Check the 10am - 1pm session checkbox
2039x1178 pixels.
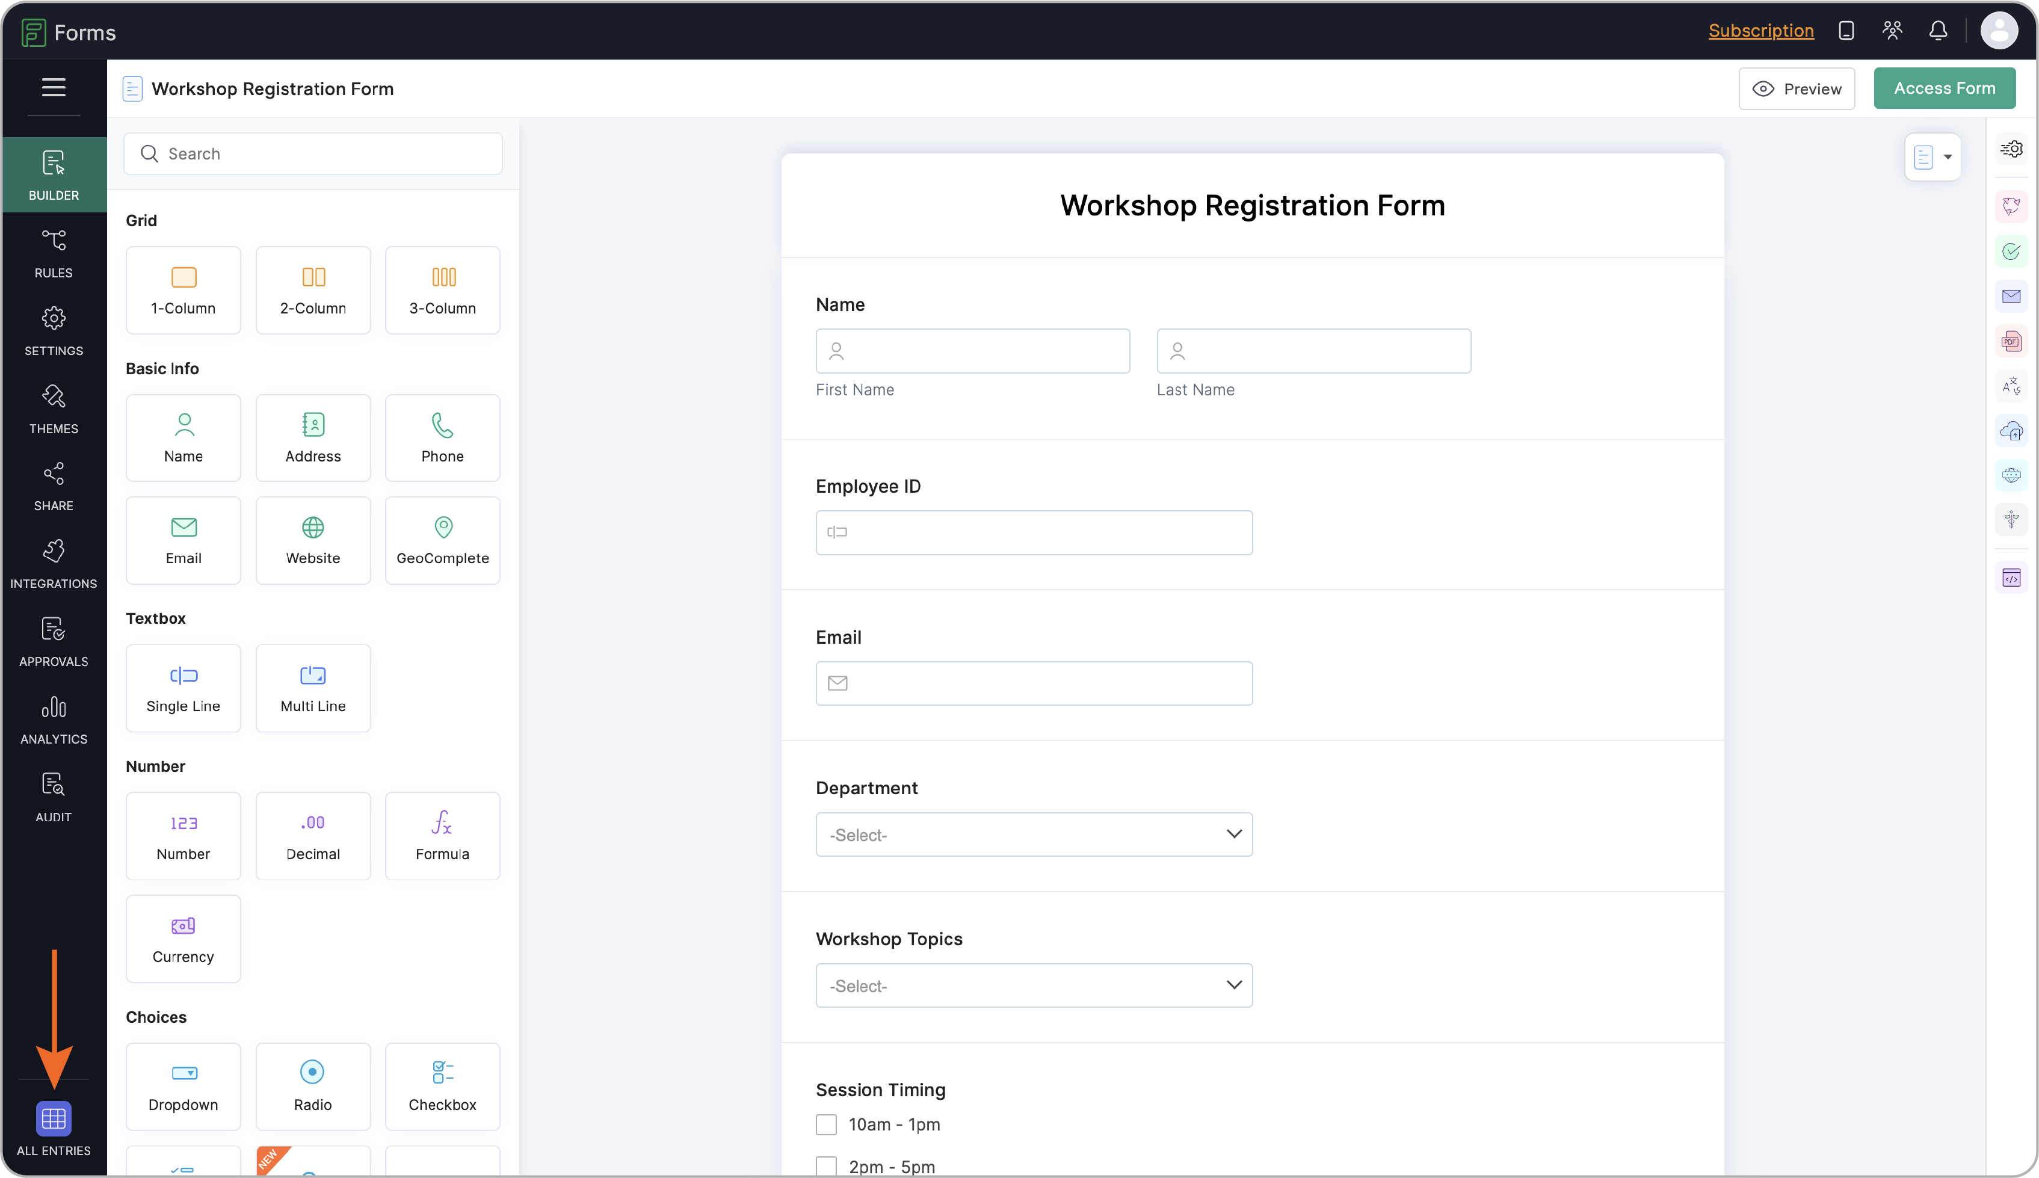(826, 1124)
